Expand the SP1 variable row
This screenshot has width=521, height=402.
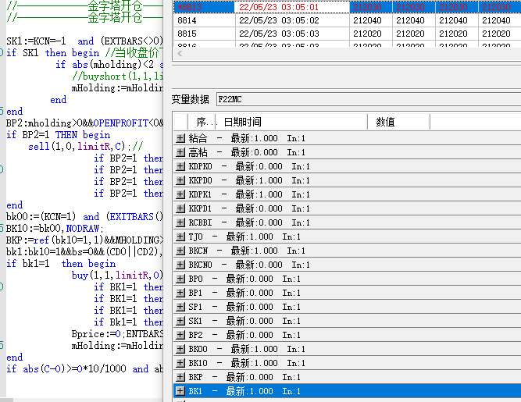tap(180, 307)
